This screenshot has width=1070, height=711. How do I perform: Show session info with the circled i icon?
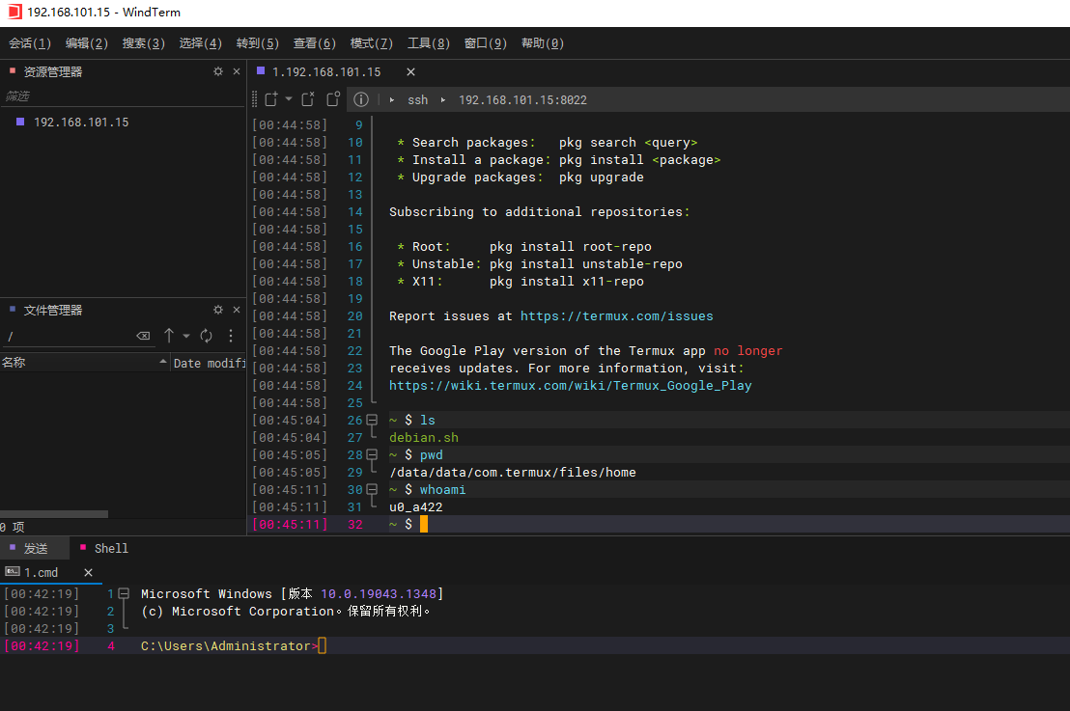click(361, 99)
